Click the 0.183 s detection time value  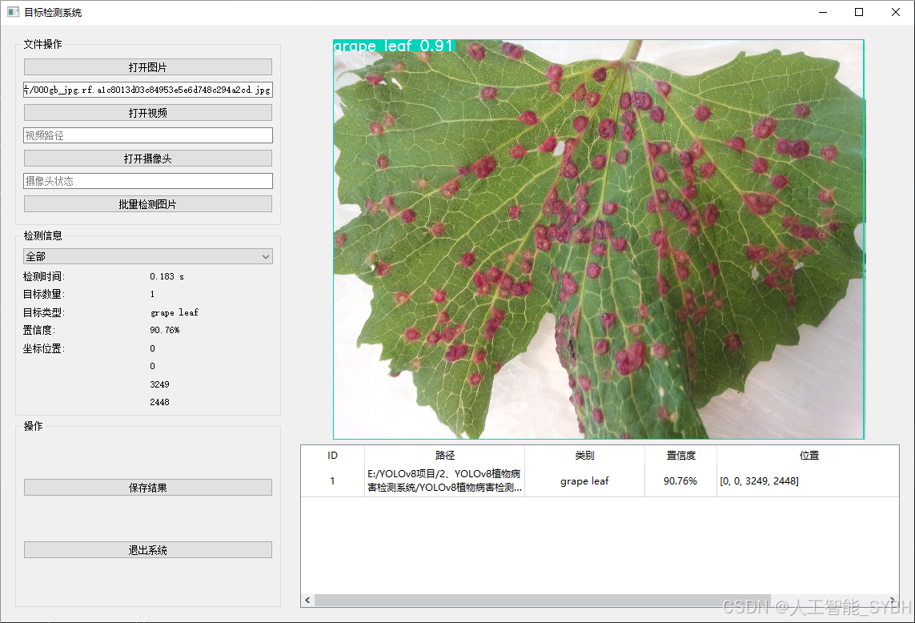(167, 277)
